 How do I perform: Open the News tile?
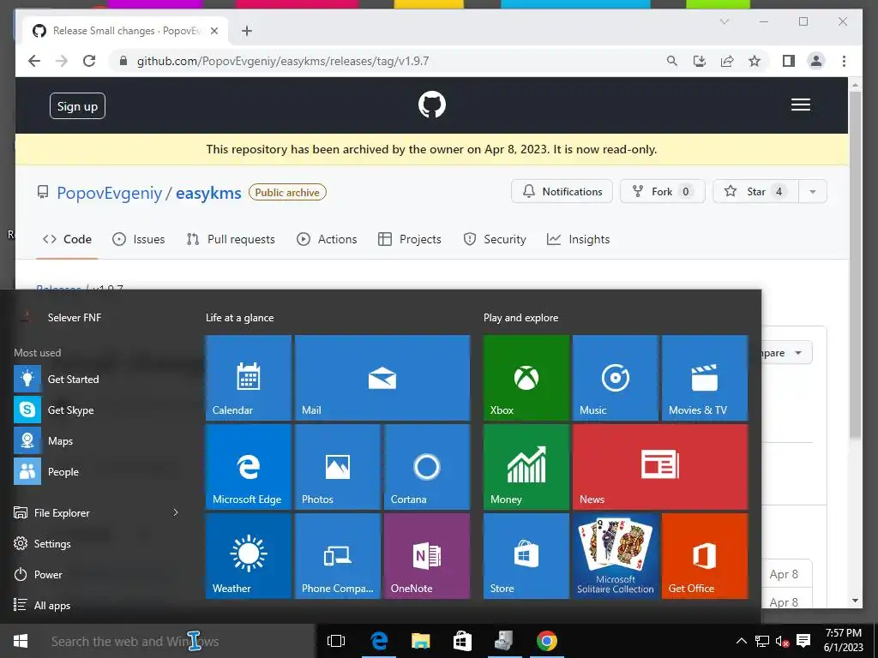(660, 467)
